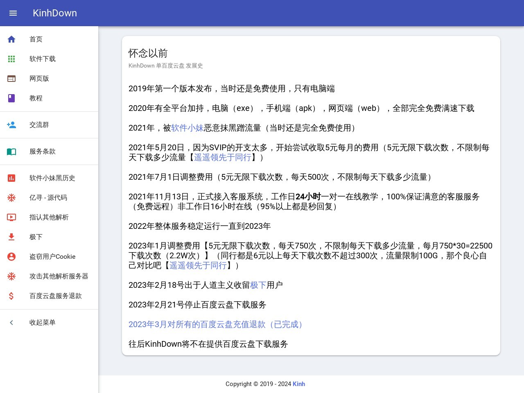Click the red download icon for 极下
The height and width of the screenshot is (393, 524).
click(x=11, y=237)
